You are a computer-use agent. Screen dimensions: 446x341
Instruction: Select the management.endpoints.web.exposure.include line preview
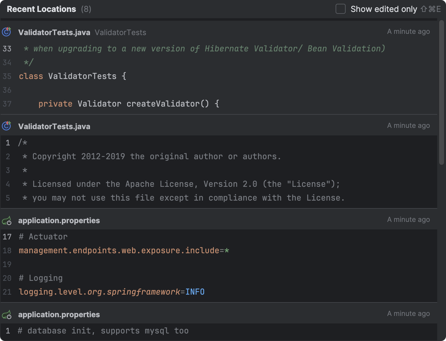[124, 250]
